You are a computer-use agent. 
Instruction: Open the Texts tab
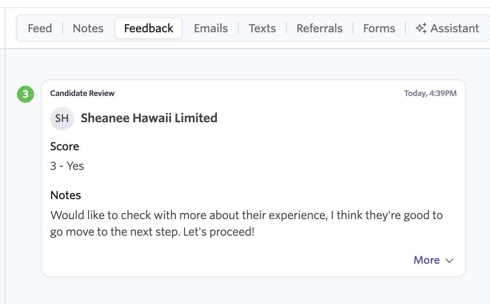tap(262, 28)
